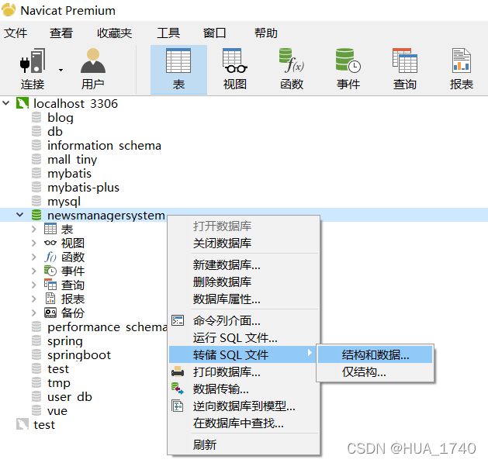Click the 查询 icon in tree
This screenshot has height=463, width=488.
tap(50, 285)
